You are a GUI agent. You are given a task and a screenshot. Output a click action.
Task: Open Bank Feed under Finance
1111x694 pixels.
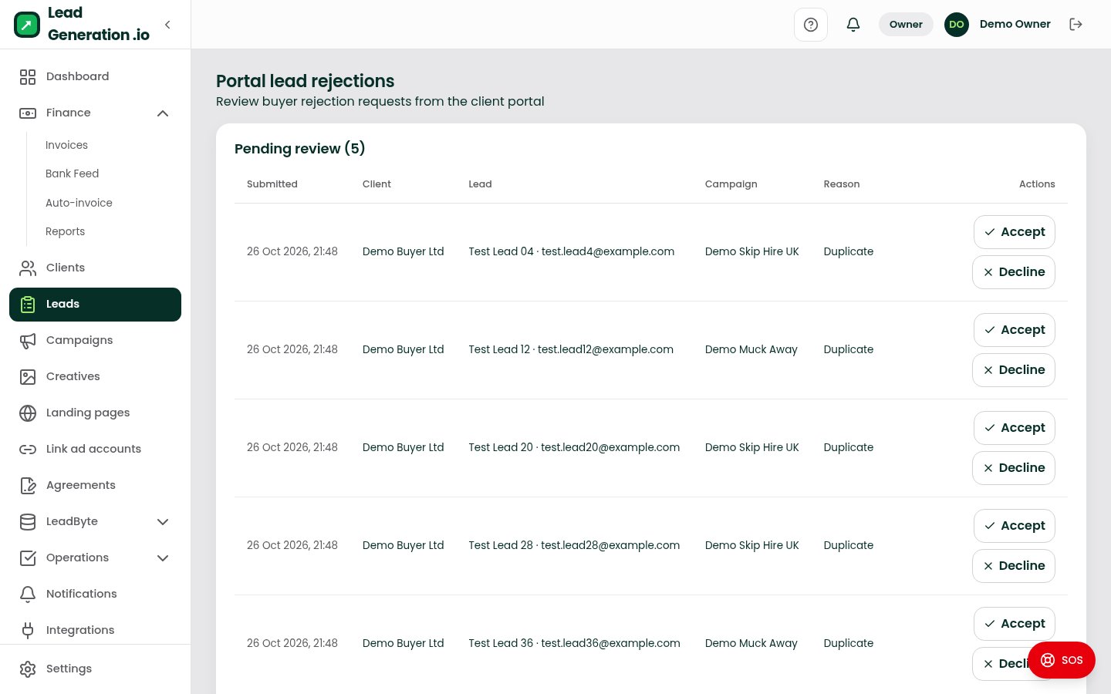(72, 173)
